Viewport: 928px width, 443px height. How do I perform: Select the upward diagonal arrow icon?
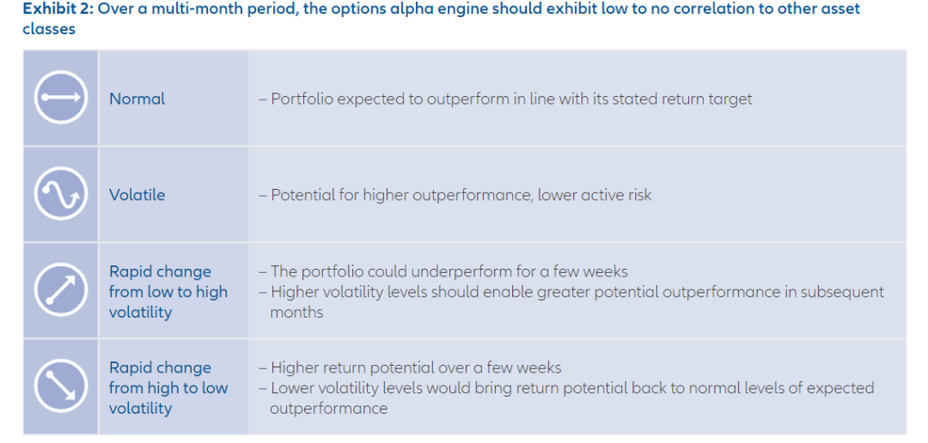[60, 291]
